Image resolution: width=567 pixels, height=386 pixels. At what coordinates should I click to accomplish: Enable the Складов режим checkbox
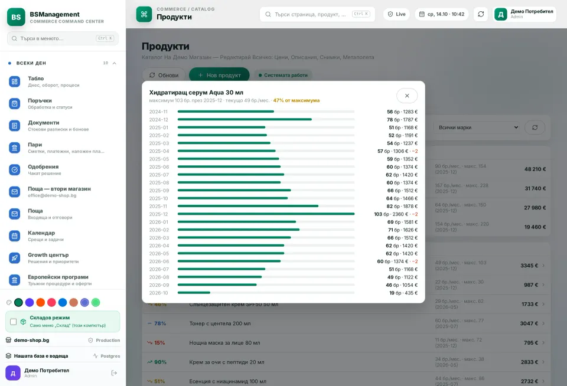point(14,322)
